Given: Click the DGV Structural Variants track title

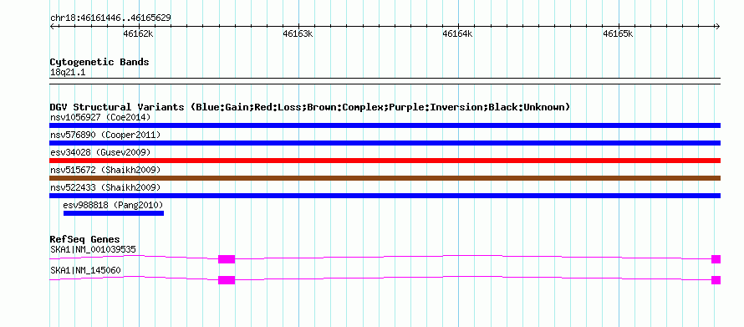Looking at the screenshot, I should (x=310, y=107).
